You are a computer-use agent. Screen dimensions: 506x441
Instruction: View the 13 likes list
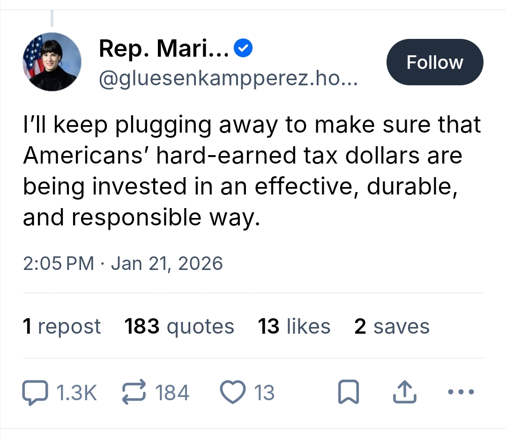294,327
